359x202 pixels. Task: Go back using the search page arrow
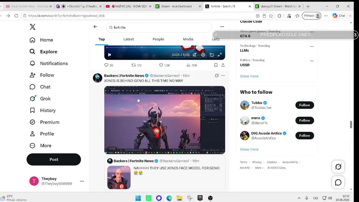pyautogui.click(x=95, y=27)
